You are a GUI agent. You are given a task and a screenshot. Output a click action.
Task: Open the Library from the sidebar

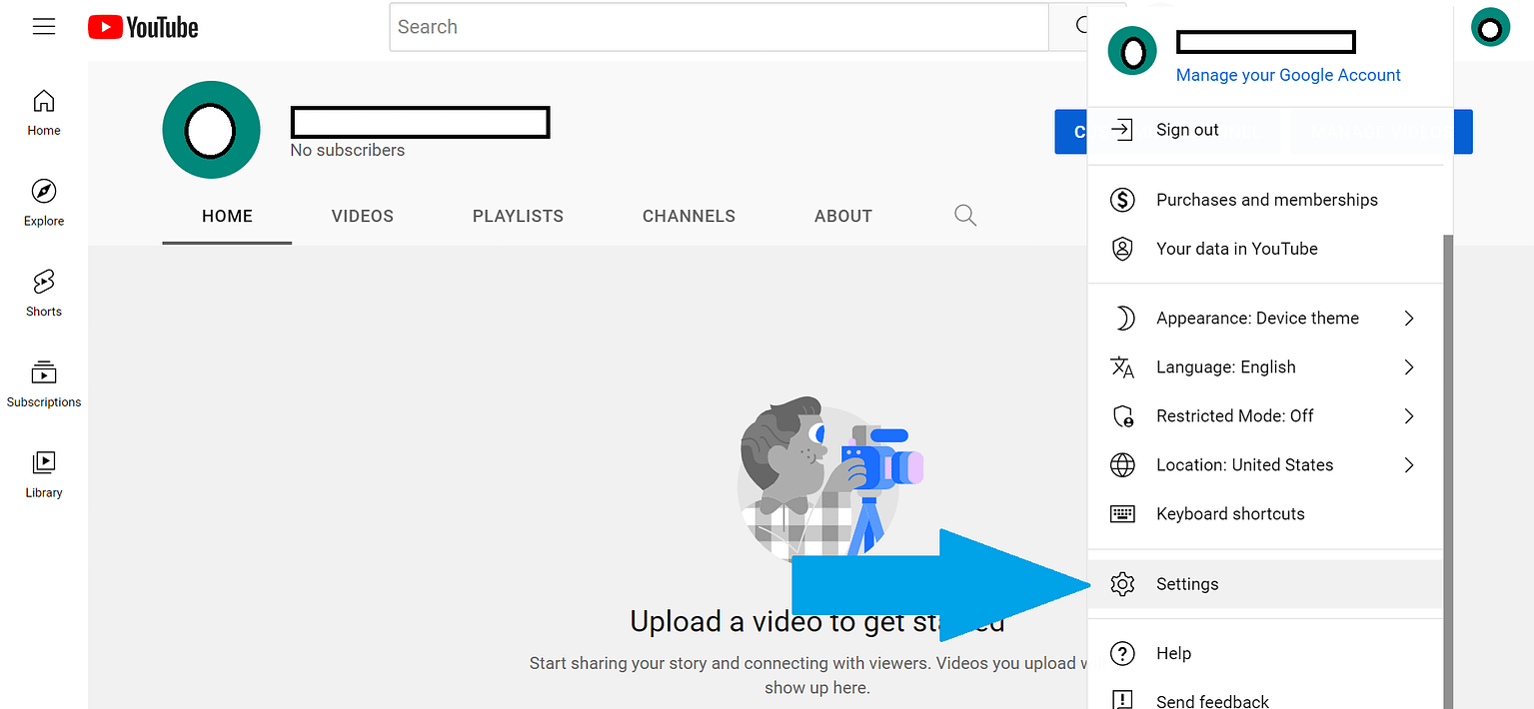43,472
